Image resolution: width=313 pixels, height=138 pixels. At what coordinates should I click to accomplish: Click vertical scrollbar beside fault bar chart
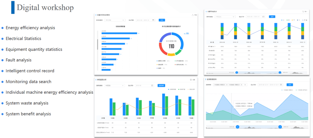pos(97,44)
